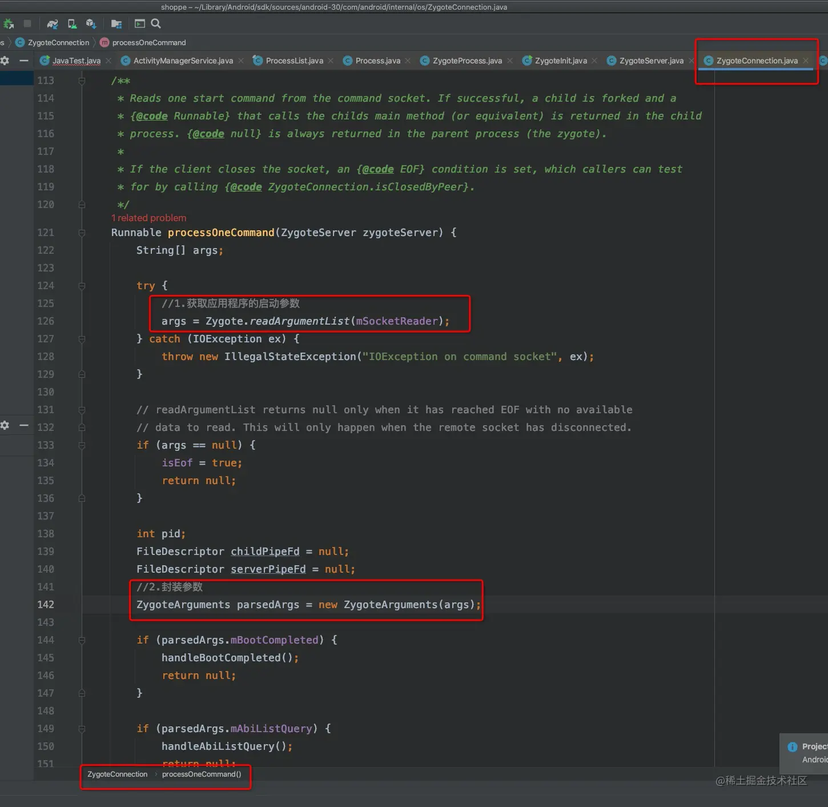
Task: Click mSocketReader argument on line 126
Action: [x=397, y=321]
